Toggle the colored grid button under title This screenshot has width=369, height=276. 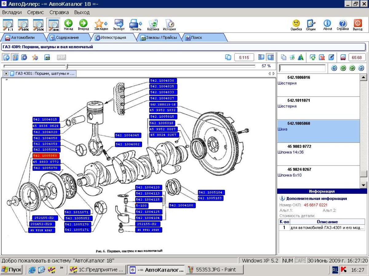tap(15, 57)
